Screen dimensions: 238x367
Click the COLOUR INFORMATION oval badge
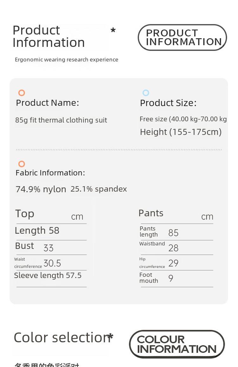point(177,344)
